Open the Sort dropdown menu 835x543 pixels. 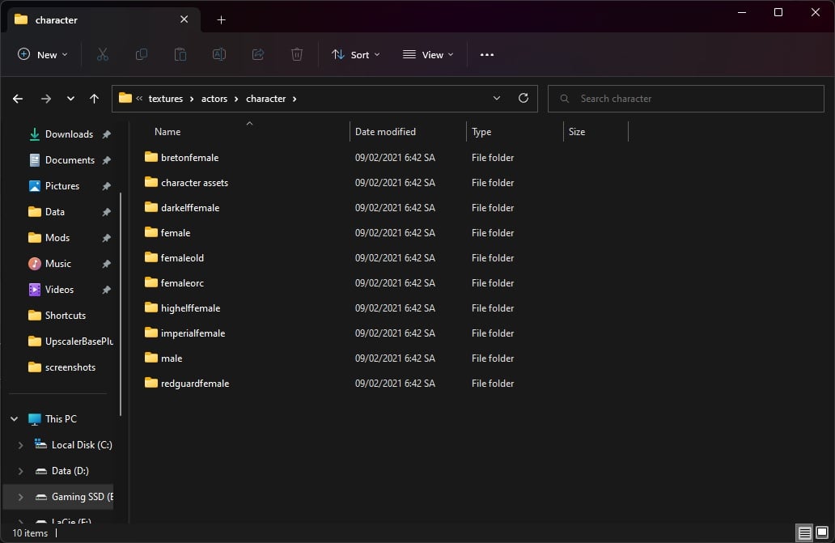pyautogui.click(x=356, y=54)
